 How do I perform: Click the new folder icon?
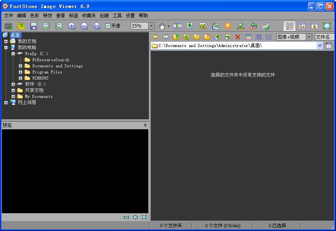207,37
